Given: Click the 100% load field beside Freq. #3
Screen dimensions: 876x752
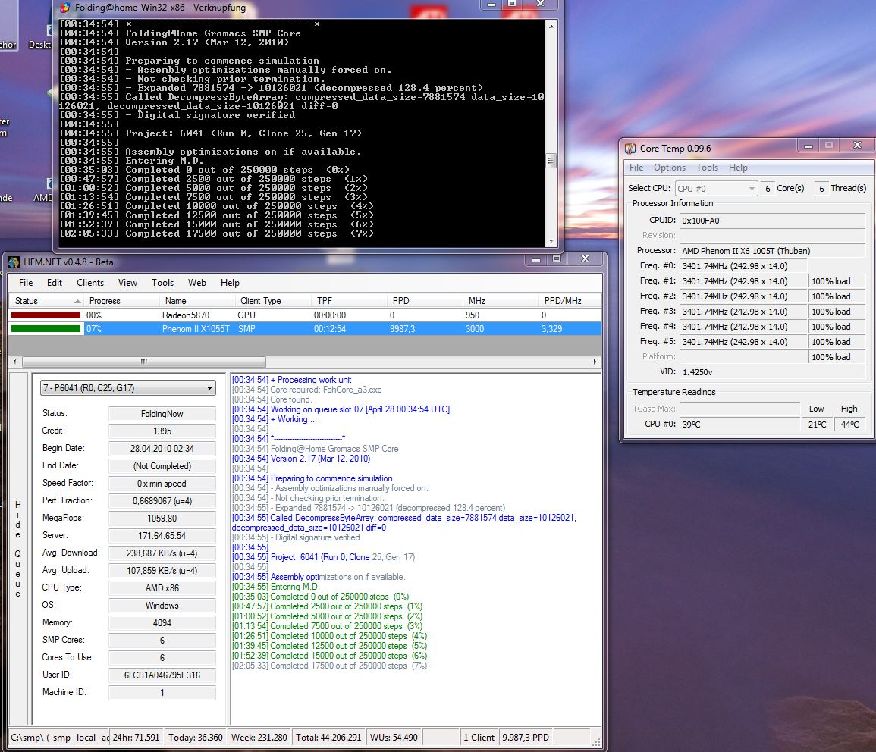Looking at the screenshot, I should pyautogui.click(x=837, y=312).
